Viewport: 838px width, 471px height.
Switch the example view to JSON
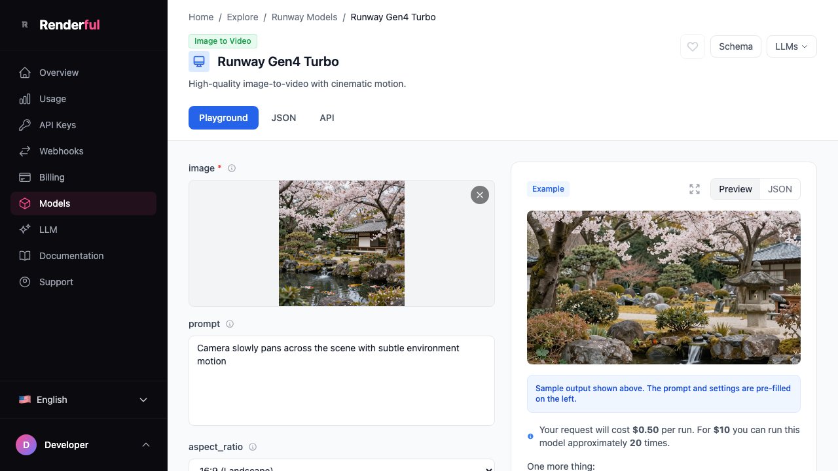(780, 189)
